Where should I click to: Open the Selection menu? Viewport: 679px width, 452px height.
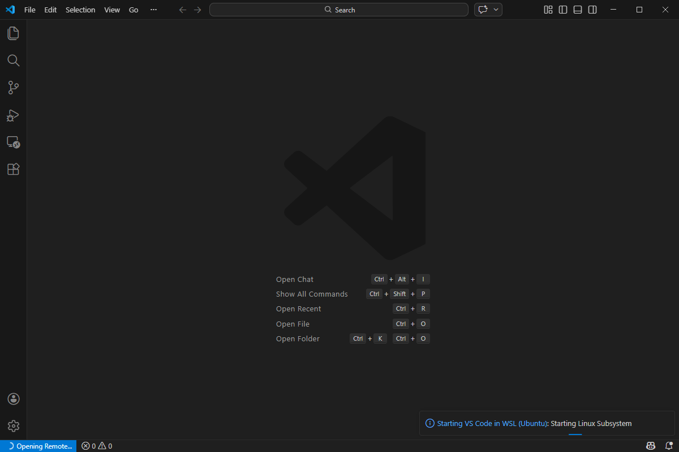point(80,10)
